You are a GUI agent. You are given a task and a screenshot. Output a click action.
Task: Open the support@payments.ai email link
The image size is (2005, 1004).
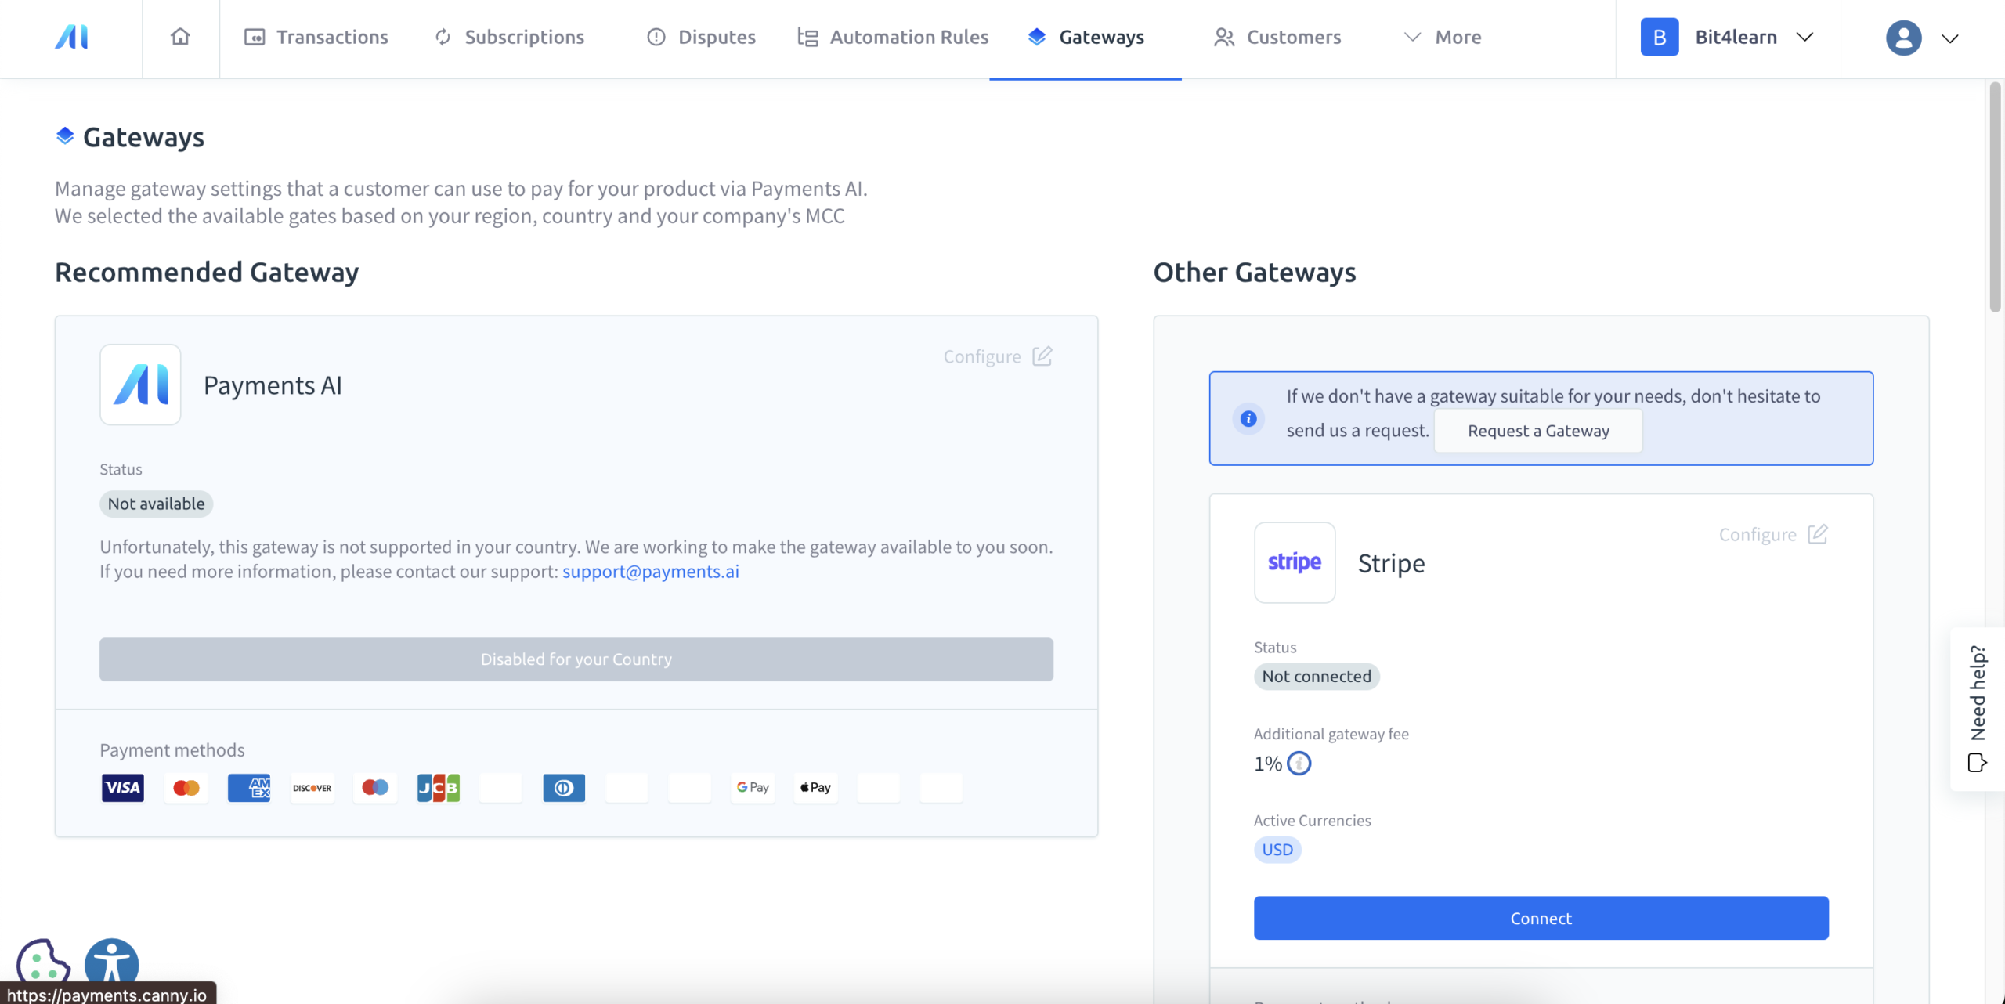pos(650,571)
